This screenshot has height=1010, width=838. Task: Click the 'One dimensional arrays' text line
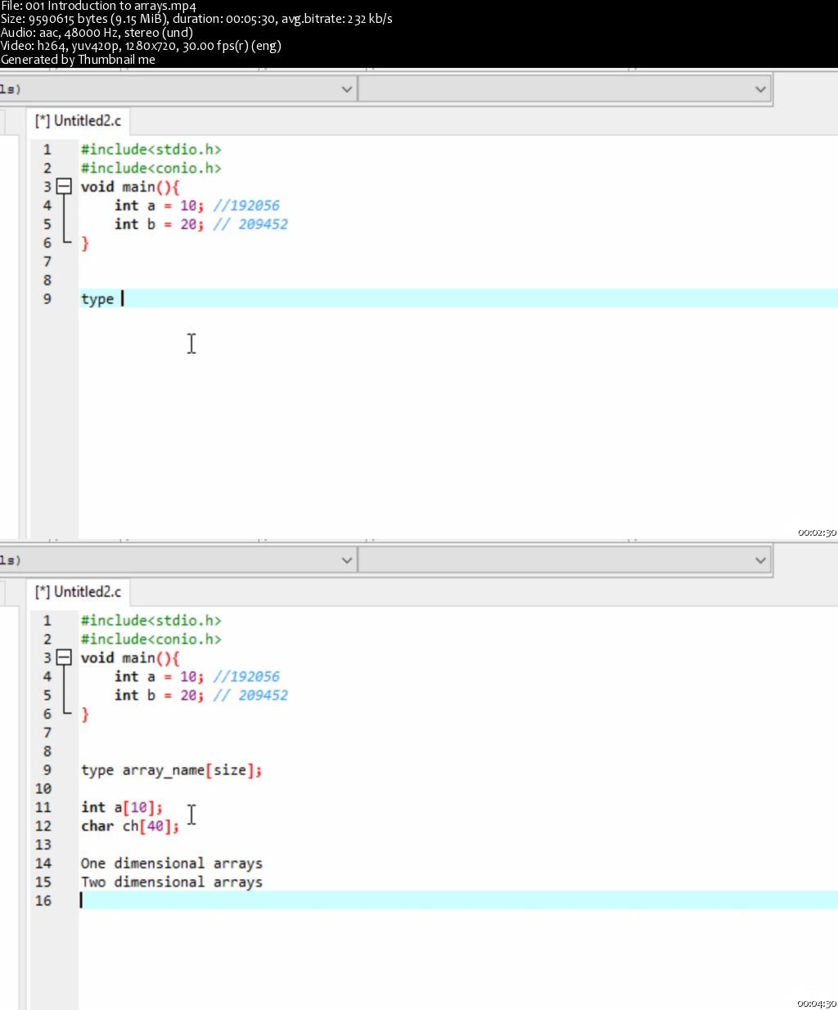171,864
